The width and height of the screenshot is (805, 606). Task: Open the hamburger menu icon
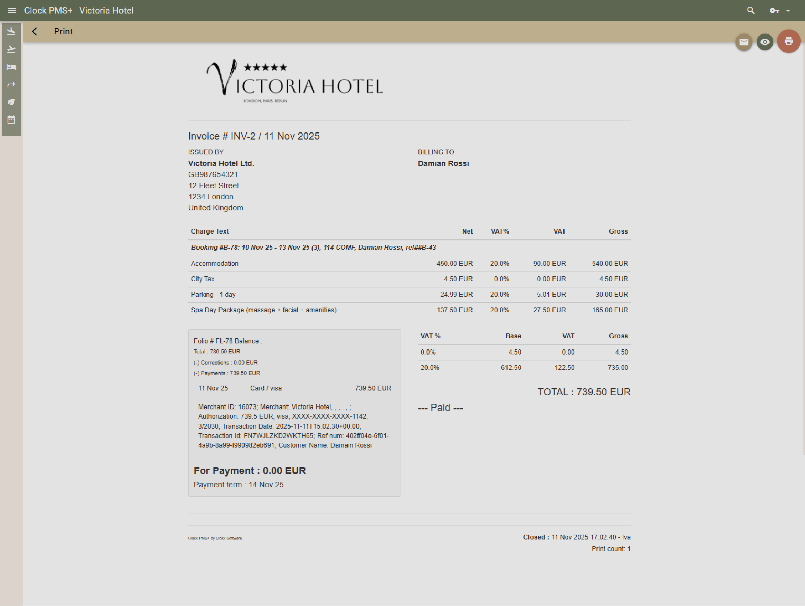tap(12, 10)
